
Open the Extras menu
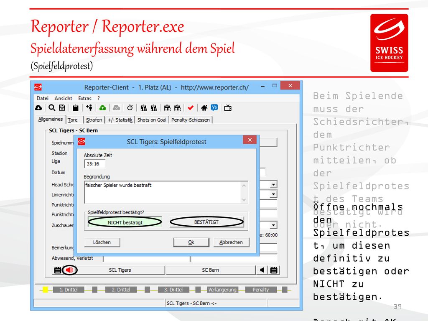pos(85,98)
